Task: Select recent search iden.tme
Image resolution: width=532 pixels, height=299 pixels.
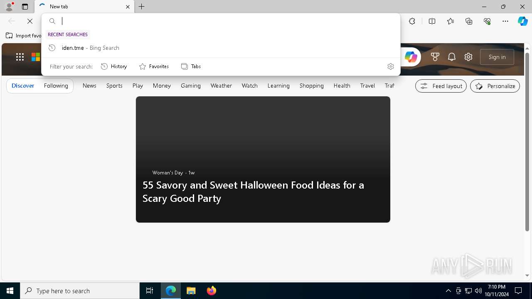Action: coord(221,48)
